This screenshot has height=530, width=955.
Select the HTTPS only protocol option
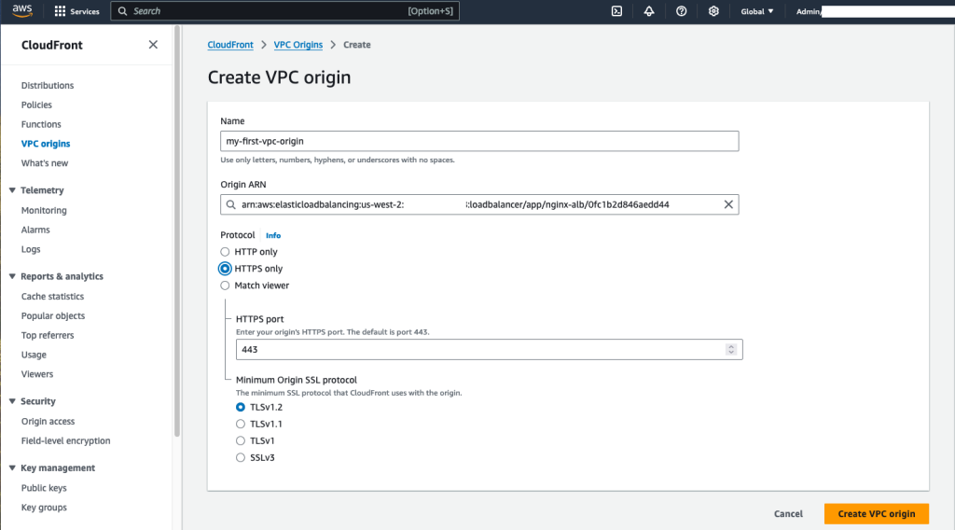tap(225, 269)
